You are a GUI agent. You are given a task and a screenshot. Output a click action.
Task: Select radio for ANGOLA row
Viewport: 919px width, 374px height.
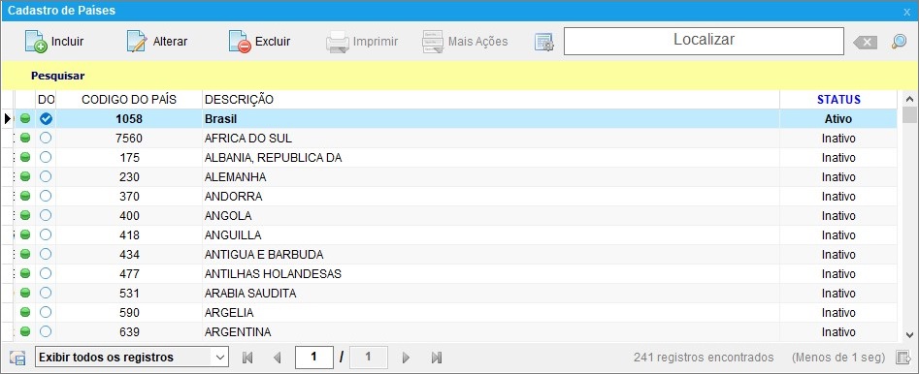tap(46, 215)
